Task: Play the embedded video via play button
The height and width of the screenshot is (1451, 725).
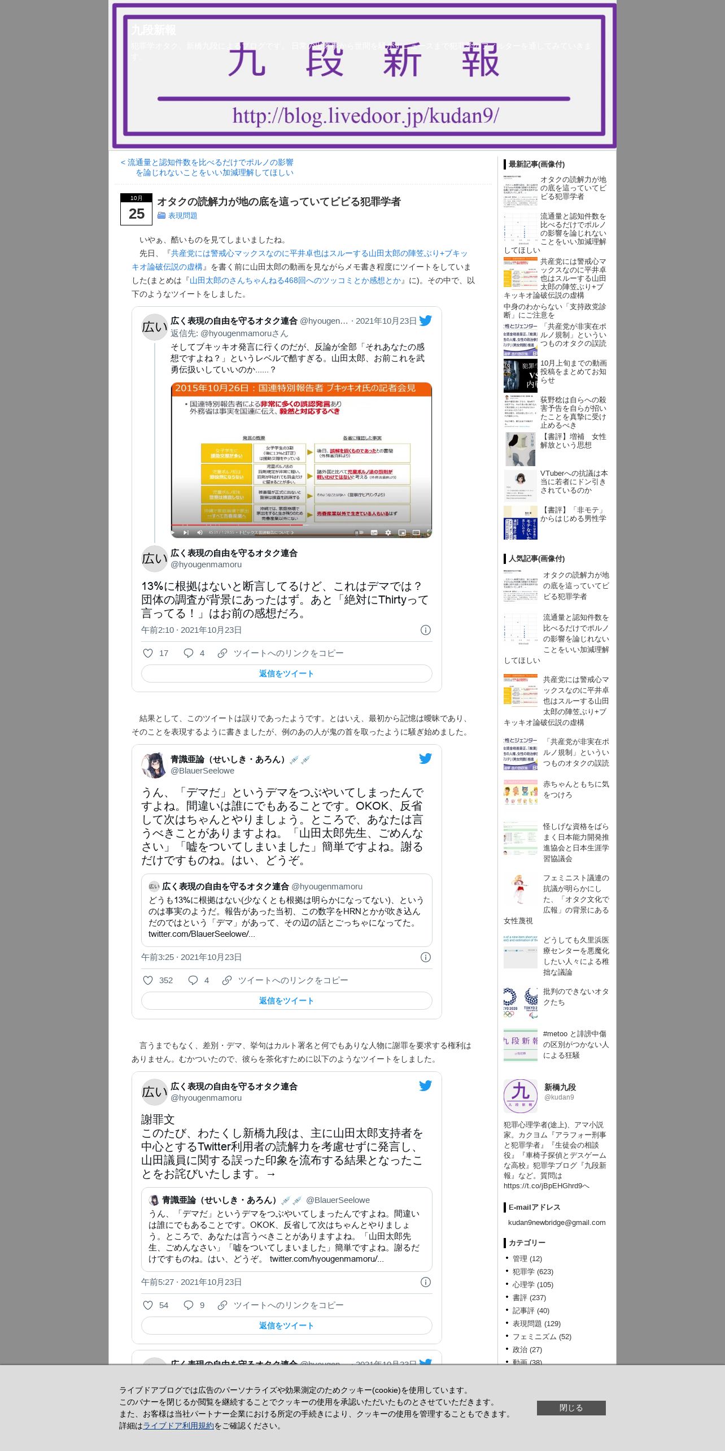Action: click(x=174, y=532)
